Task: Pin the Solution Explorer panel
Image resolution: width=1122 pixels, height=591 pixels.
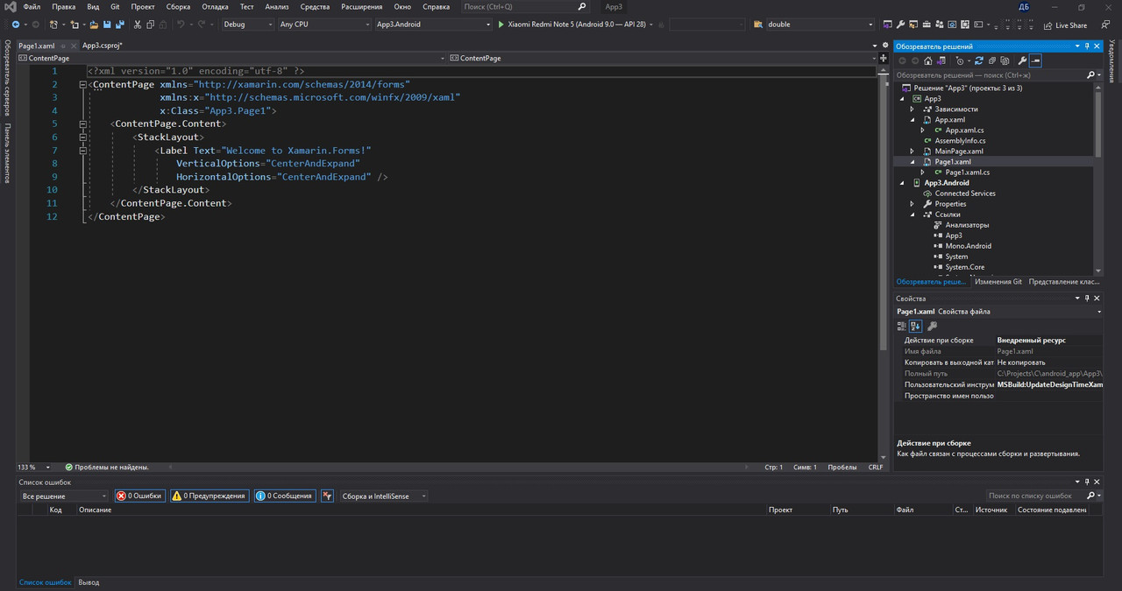Action: point(1087,46)
